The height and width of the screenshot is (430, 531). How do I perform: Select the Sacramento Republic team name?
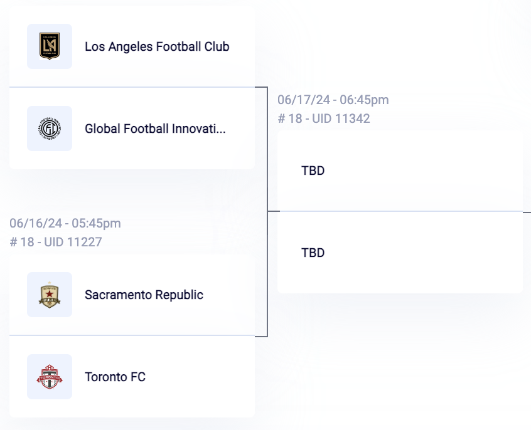(144, 295)
